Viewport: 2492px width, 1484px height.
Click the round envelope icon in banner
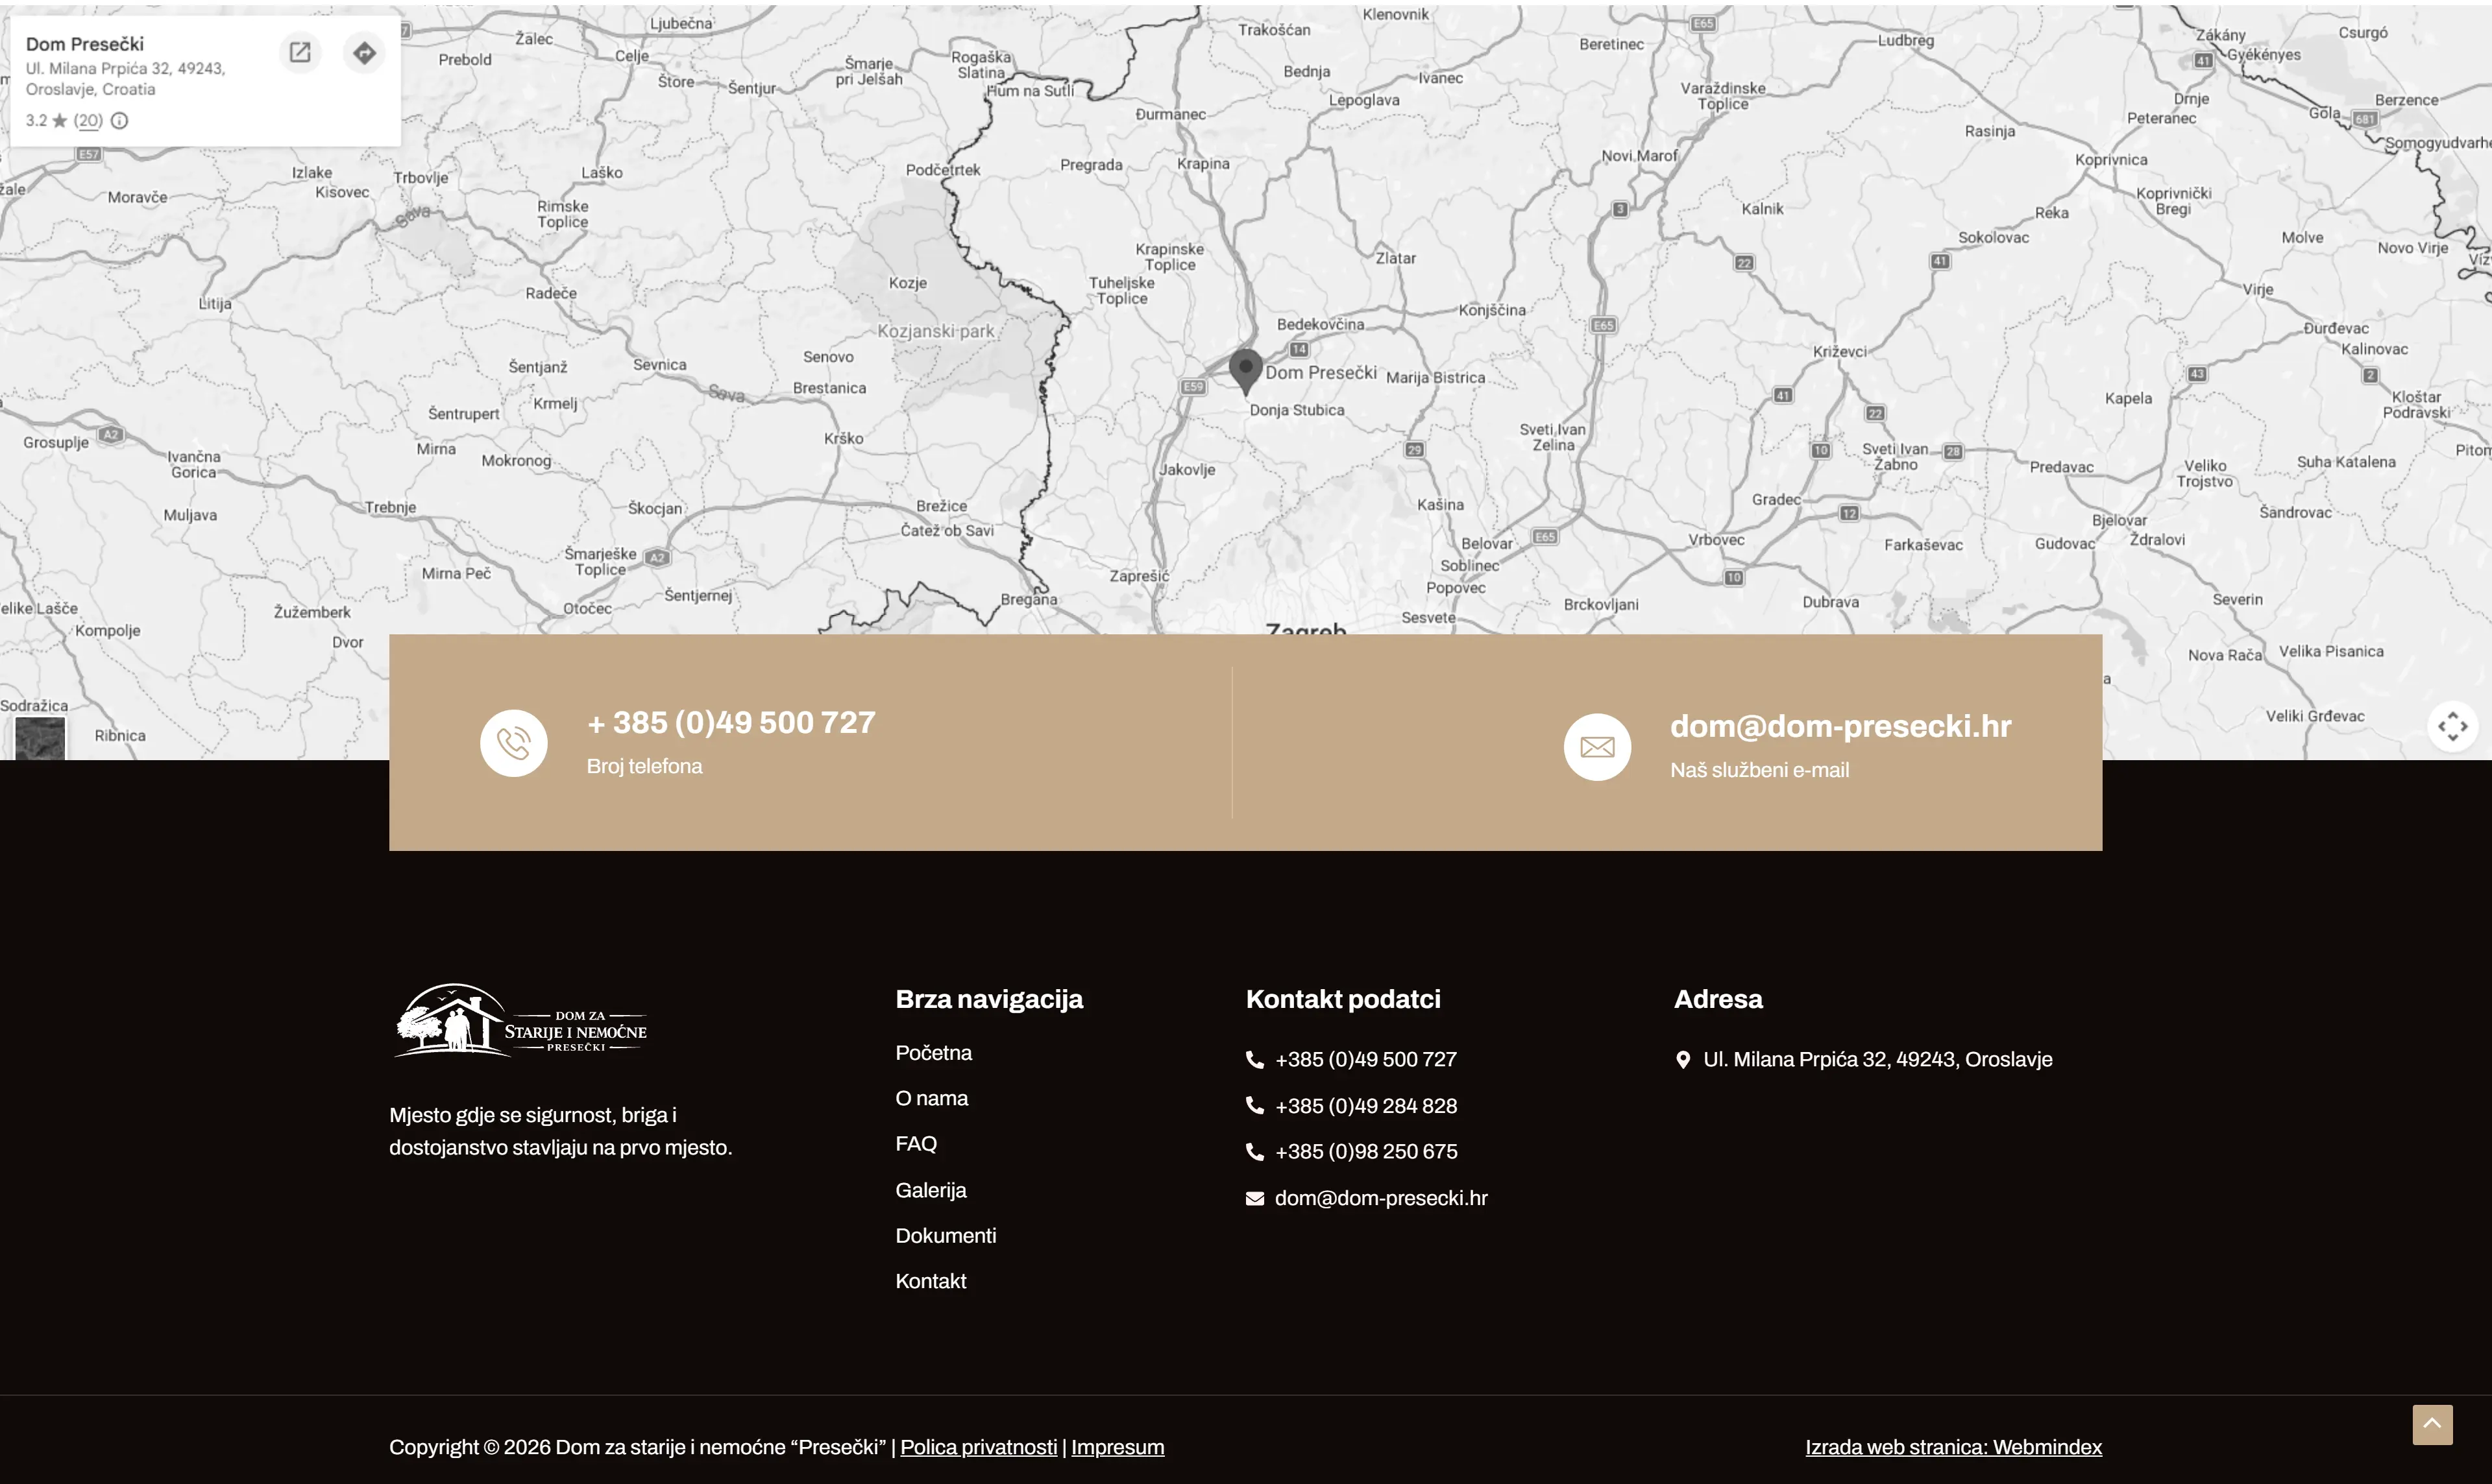[x=1596, y=747]
